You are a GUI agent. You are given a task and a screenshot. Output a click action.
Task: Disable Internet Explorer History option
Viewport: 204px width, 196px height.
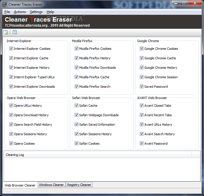(x=11, y=67)
